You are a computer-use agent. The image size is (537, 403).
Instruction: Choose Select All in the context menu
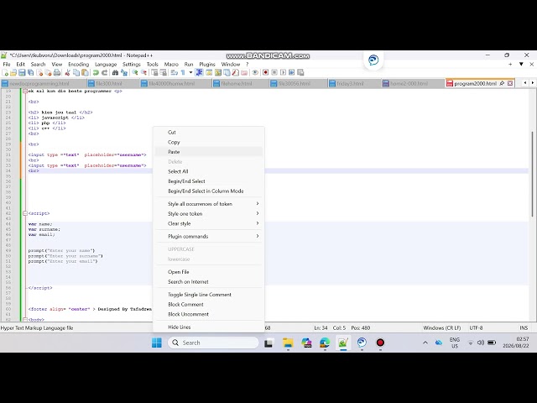click(208, 171)
